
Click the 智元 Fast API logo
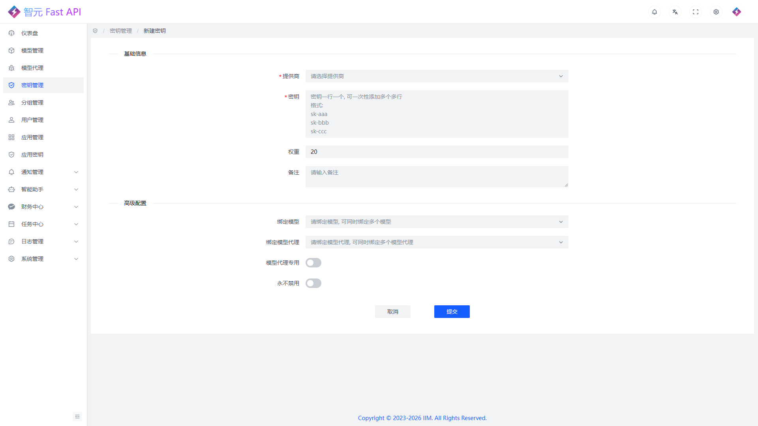point(44,12)
